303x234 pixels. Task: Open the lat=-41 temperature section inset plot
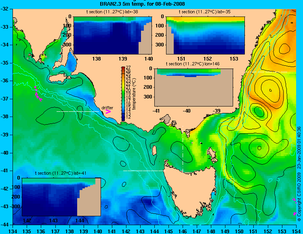tap(61, 197)
